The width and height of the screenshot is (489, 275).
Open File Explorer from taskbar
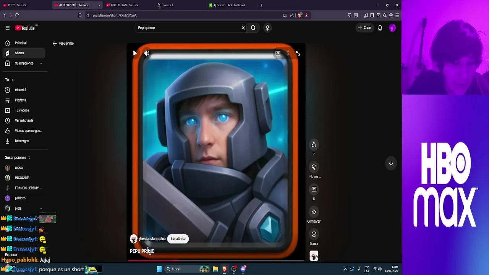click(x=215, y=269)
